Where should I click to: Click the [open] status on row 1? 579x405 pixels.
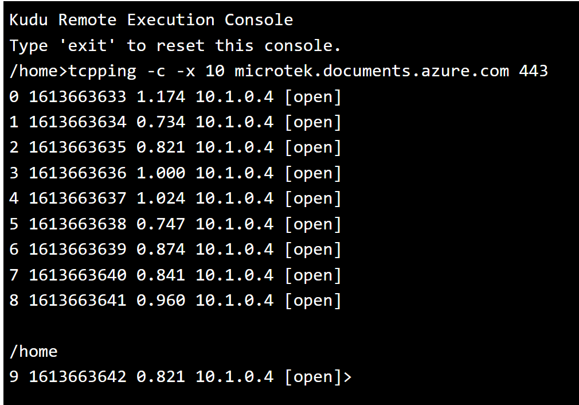coord(313,122)
